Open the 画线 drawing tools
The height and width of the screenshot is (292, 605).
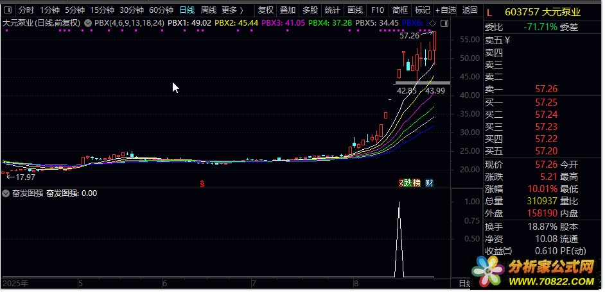(x=355, y=10)
